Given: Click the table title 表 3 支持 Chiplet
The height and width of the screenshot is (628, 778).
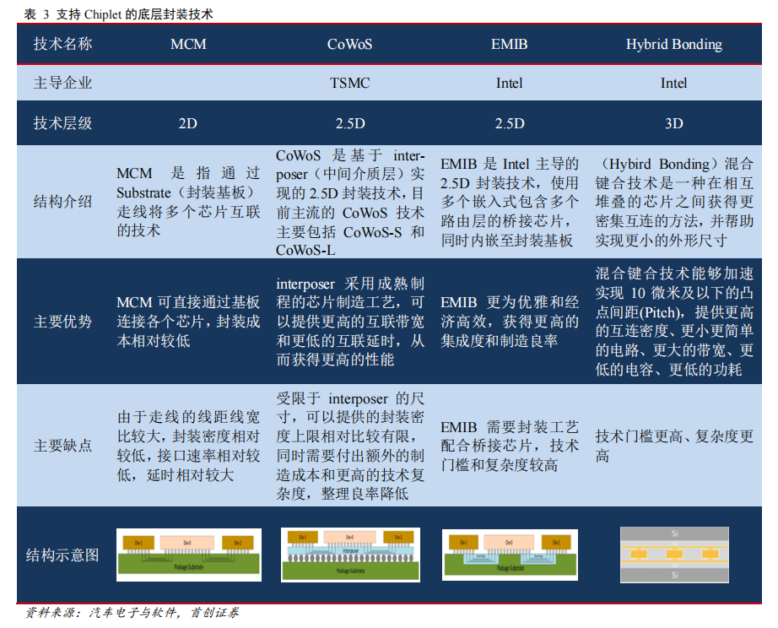Looking at the screenshot, I should 119,14.
